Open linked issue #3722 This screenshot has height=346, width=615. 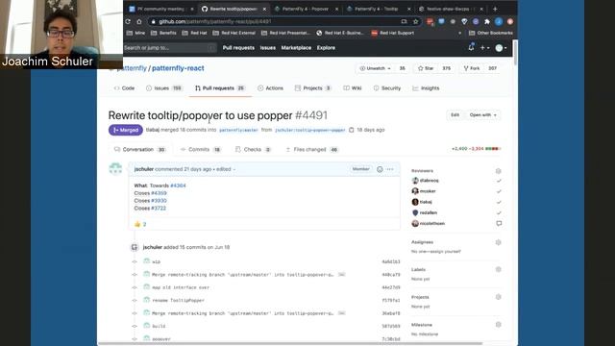pyautogui.click(x=159, y=208)
